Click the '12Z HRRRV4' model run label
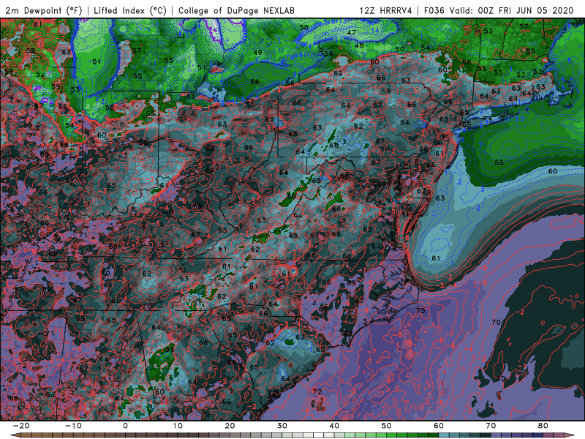 pos(386,10)
